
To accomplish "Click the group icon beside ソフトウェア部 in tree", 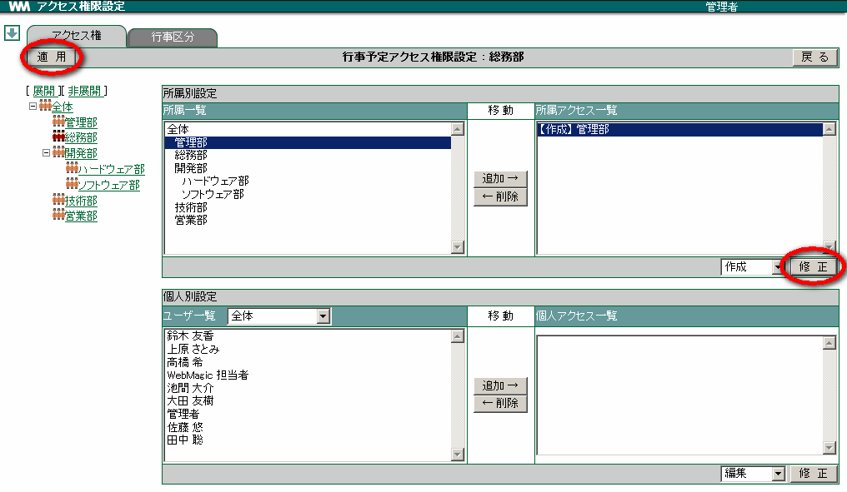I will 72,183.
